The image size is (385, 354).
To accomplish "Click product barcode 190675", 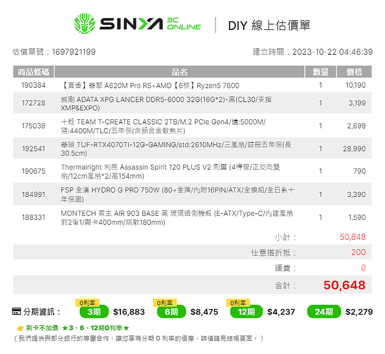I will click(33, 171).
